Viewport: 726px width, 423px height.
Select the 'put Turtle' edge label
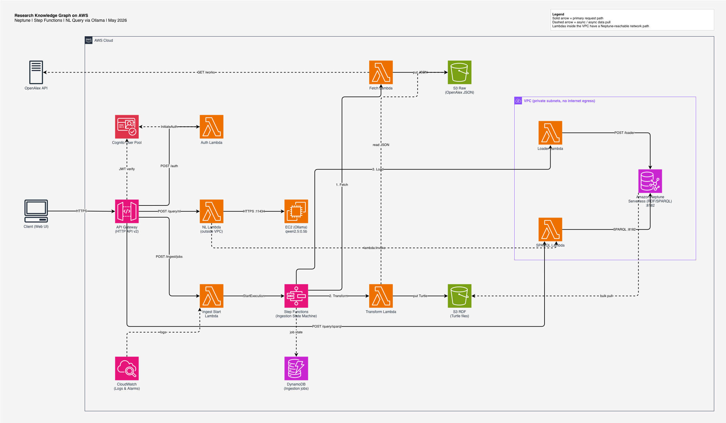pyautogui.click(x=420, y=296)
